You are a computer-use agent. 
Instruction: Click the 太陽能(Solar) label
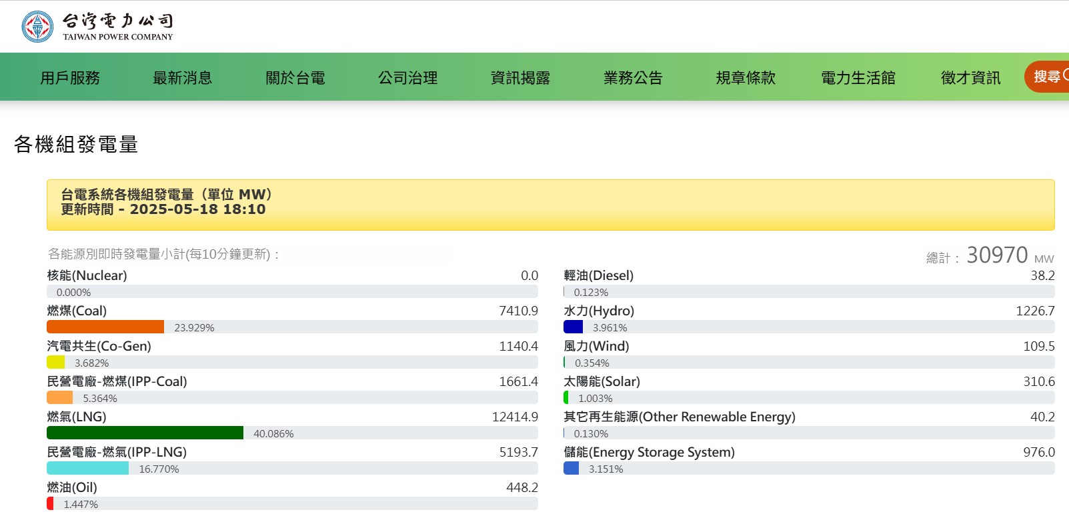[602, 381]
